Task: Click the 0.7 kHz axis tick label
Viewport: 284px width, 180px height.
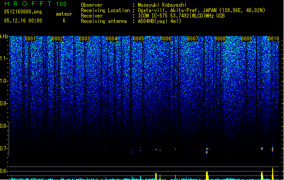Action: coord(4,148)
